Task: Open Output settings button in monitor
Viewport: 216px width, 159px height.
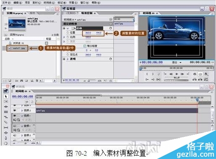Action: (x=206, y=74)
